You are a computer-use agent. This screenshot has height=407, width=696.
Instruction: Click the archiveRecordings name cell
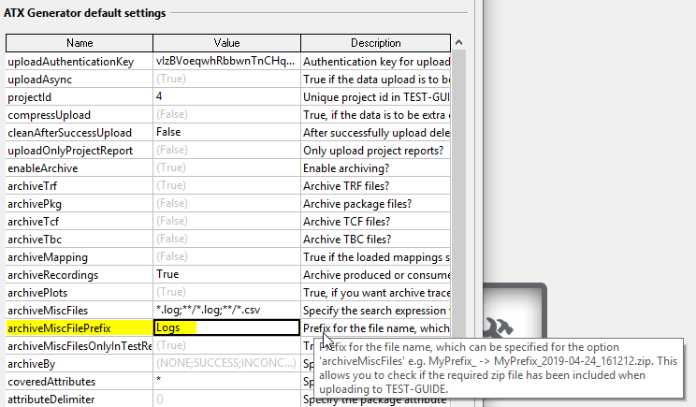pos(80,274)
